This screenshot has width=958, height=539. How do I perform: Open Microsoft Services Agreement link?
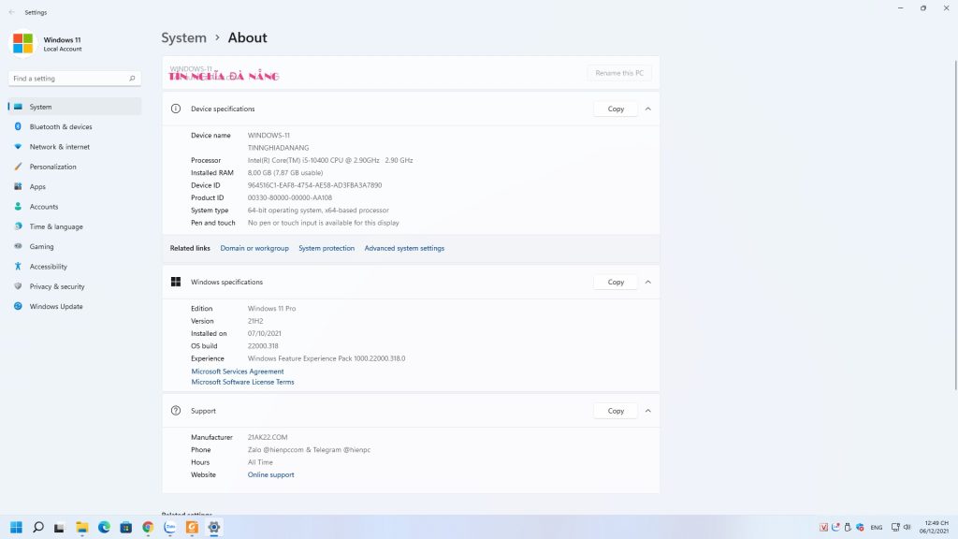coord(238,371)
